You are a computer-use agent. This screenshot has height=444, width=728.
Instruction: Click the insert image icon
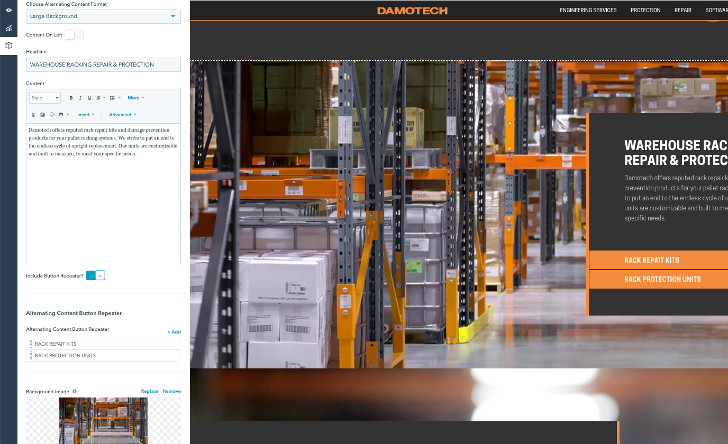[x=43, y=115]
